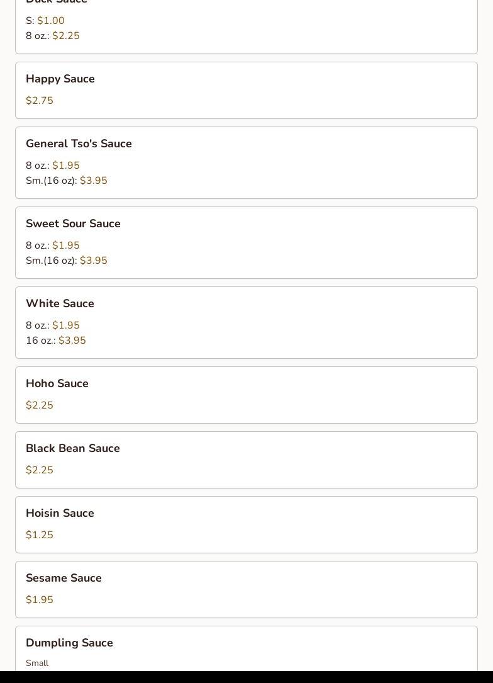This screenshot has width=493, height=683.
Task: Tap the Hoho Sauce $2.25 price
Action: coord(40,405)
